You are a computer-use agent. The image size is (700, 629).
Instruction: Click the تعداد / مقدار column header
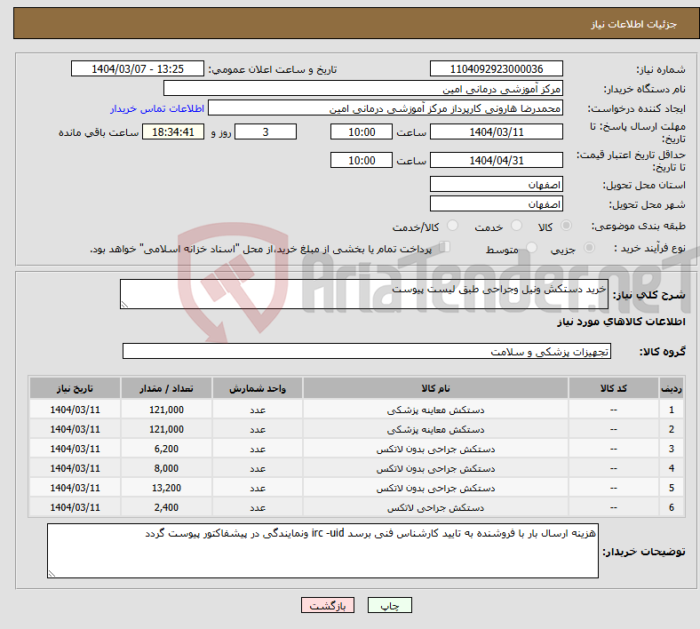click(x=166, y=388)
